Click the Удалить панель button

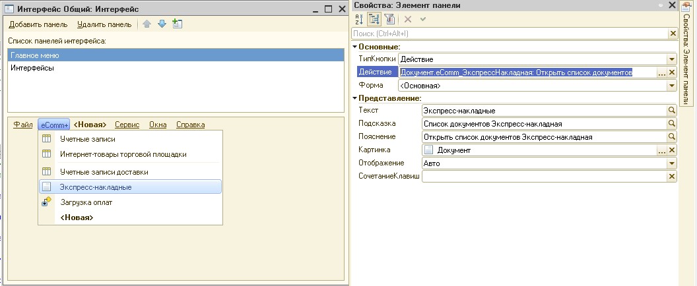click(104, 24)
